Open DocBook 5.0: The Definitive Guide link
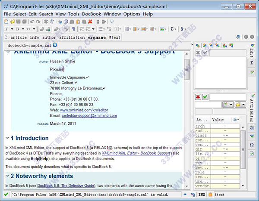The height and width of the screenshot is (201, 259). tap(66, 186)
